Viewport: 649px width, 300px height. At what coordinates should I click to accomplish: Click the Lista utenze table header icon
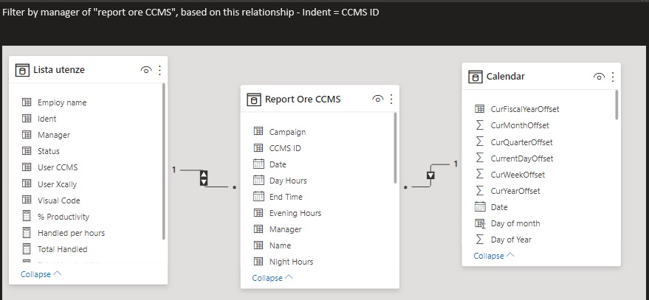click(22, 70)
